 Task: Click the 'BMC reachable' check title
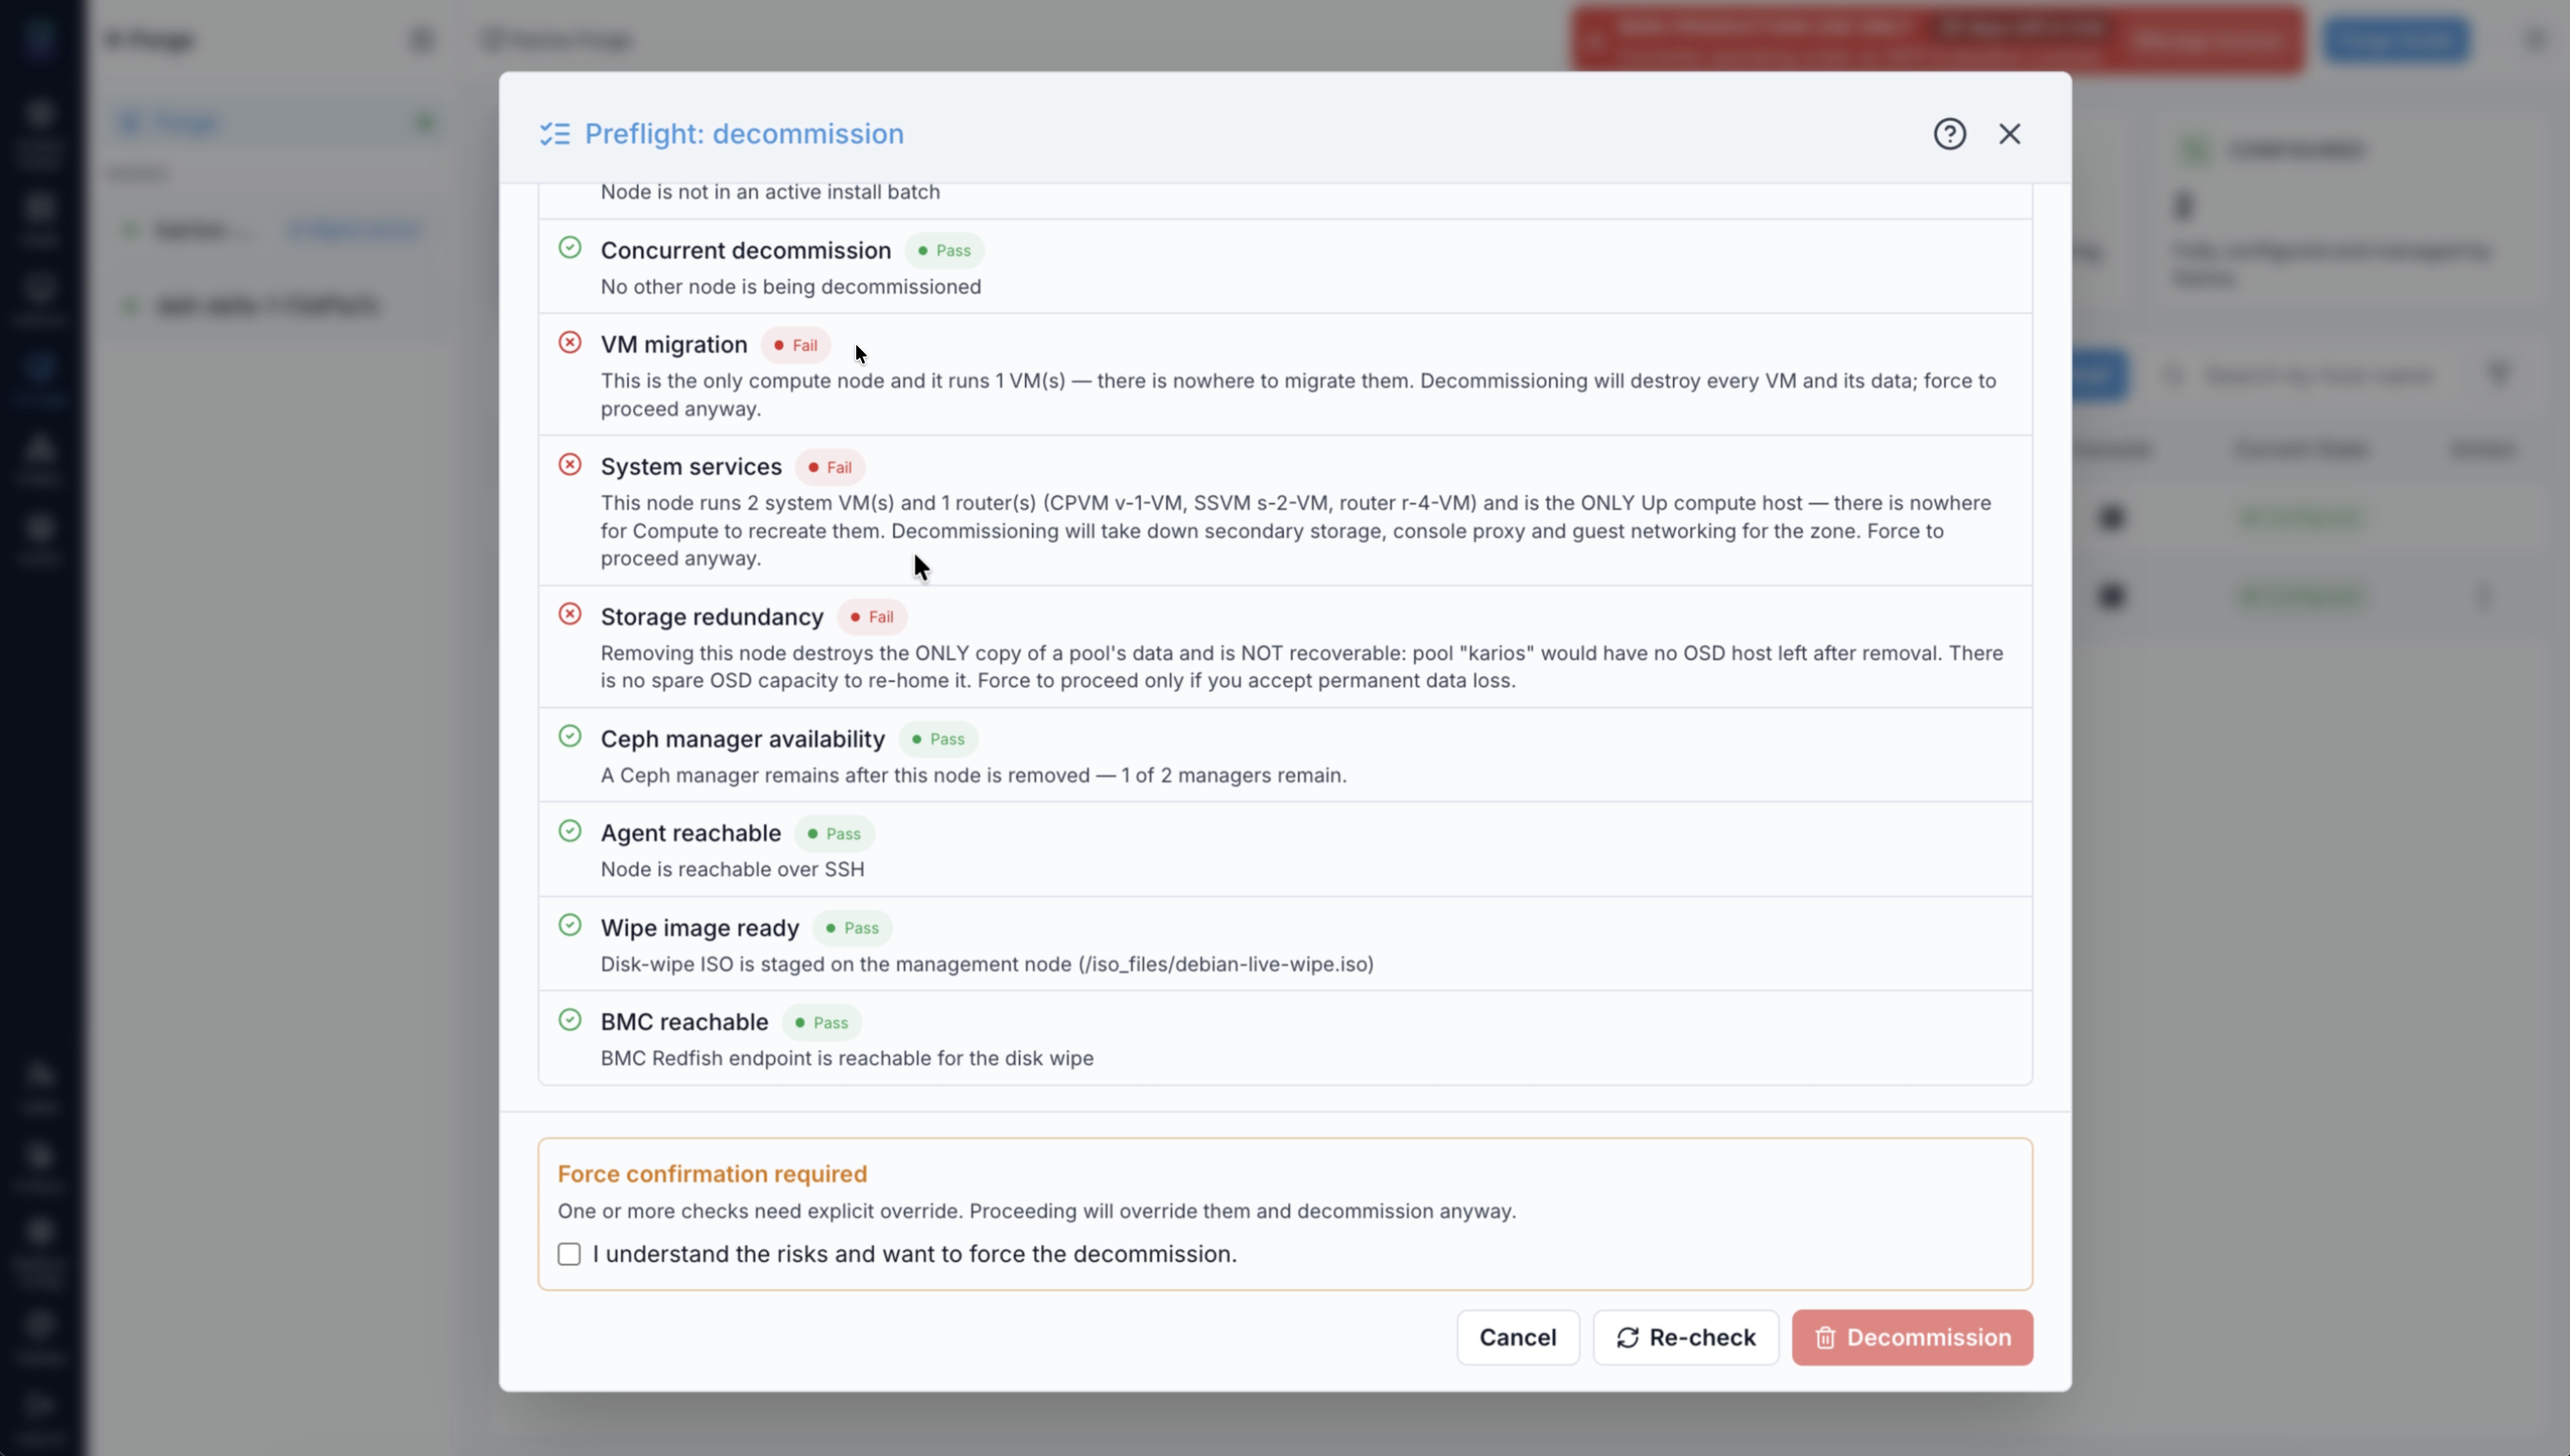(x=685, y=1022)
